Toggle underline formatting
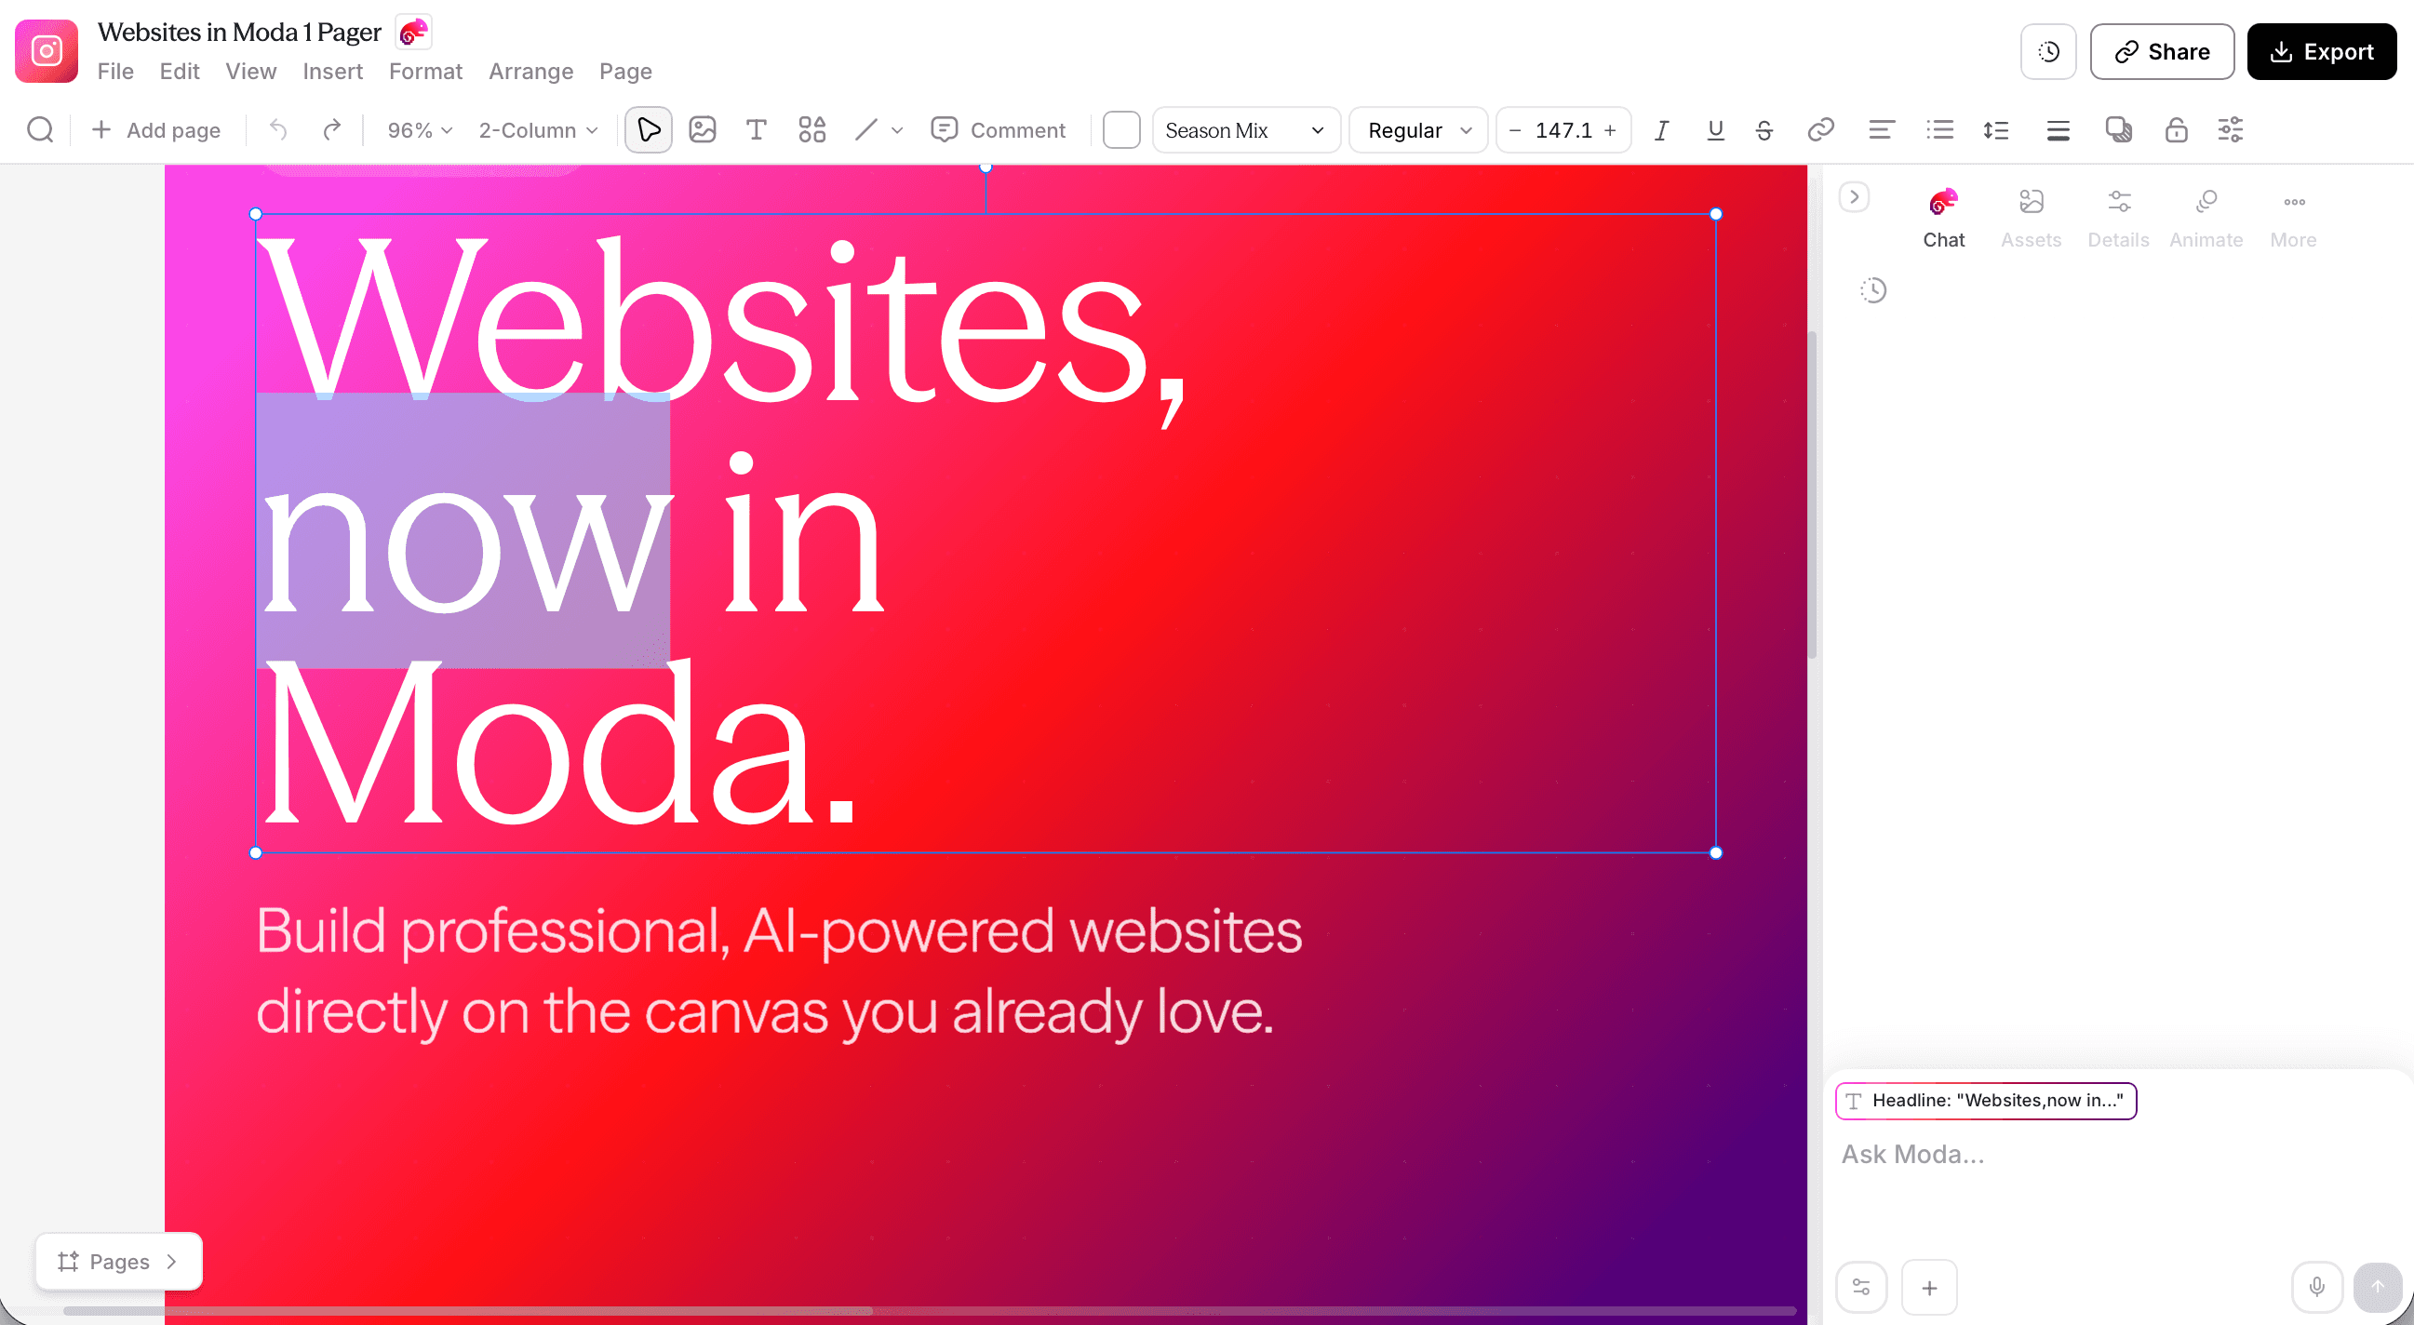This screenshot has width=2414, height=1325. click(x=1715, y=130)
